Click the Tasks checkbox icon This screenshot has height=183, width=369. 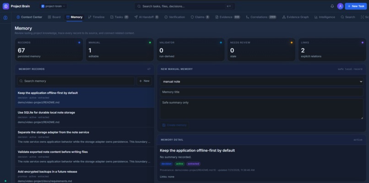(x=112, y=17)
